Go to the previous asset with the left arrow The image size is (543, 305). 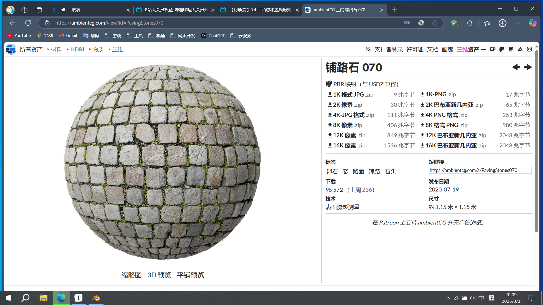pos(516,67)
